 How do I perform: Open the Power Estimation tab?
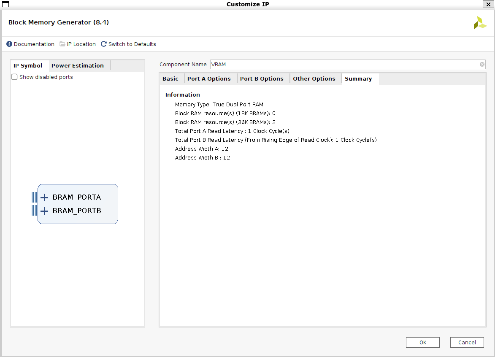[x=78, y=65]
